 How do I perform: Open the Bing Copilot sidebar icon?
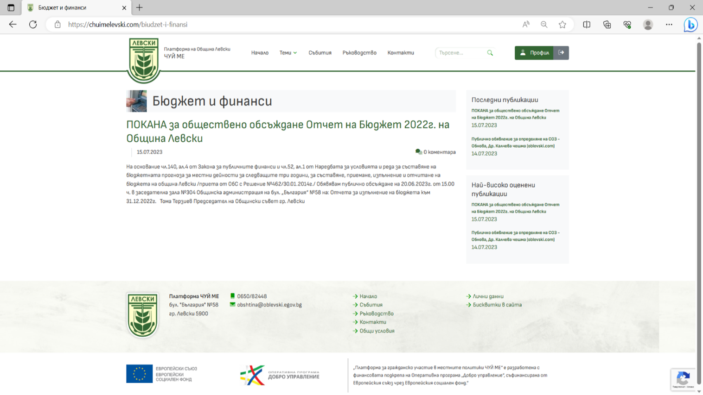tap(690, 25)
